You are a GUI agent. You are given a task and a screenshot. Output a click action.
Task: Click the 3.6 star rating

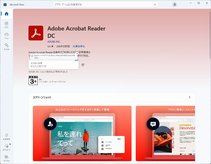tap(50, 46)
